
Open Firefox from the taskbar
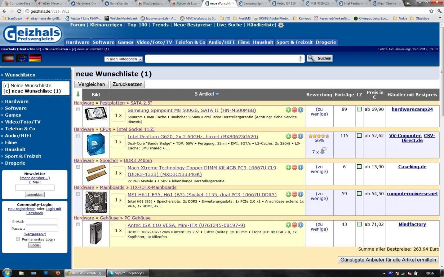pos(58,273)
